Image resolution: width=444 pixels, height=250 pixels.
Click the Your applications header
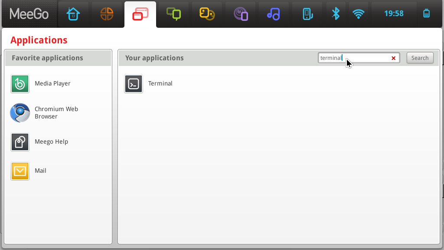(154, 58)
